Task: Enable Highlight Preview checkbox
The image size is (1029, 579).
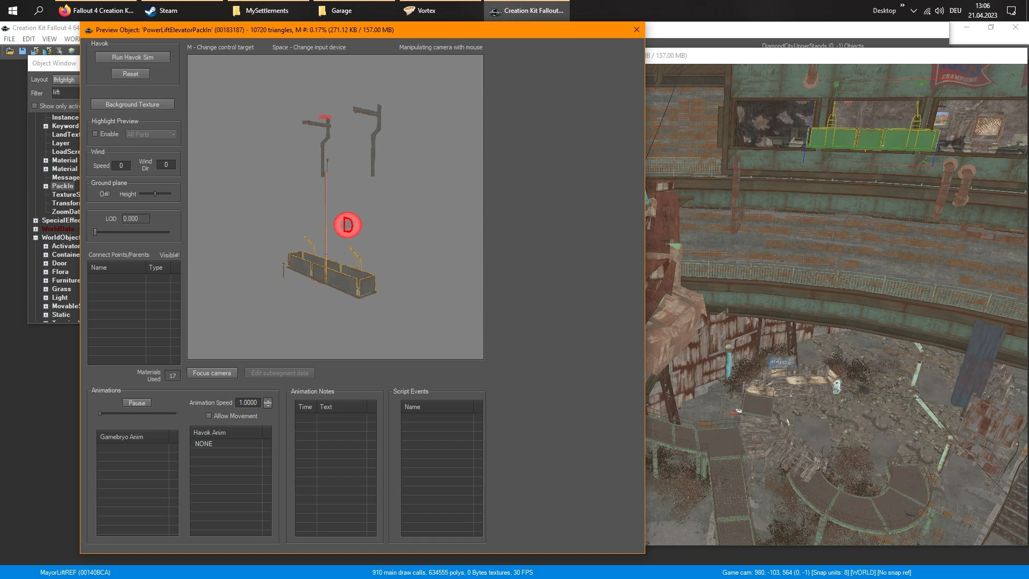Action: tap(95, 134)
